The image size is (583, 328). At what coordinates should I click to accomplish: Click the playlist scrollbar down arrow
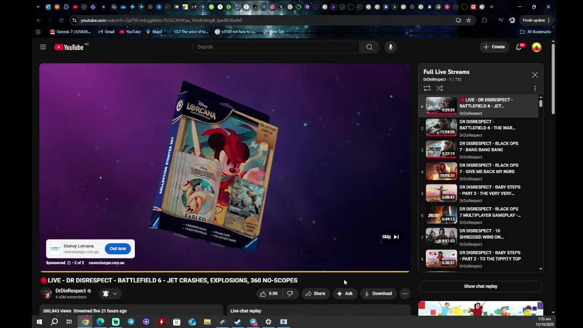(x=541, y=269)
